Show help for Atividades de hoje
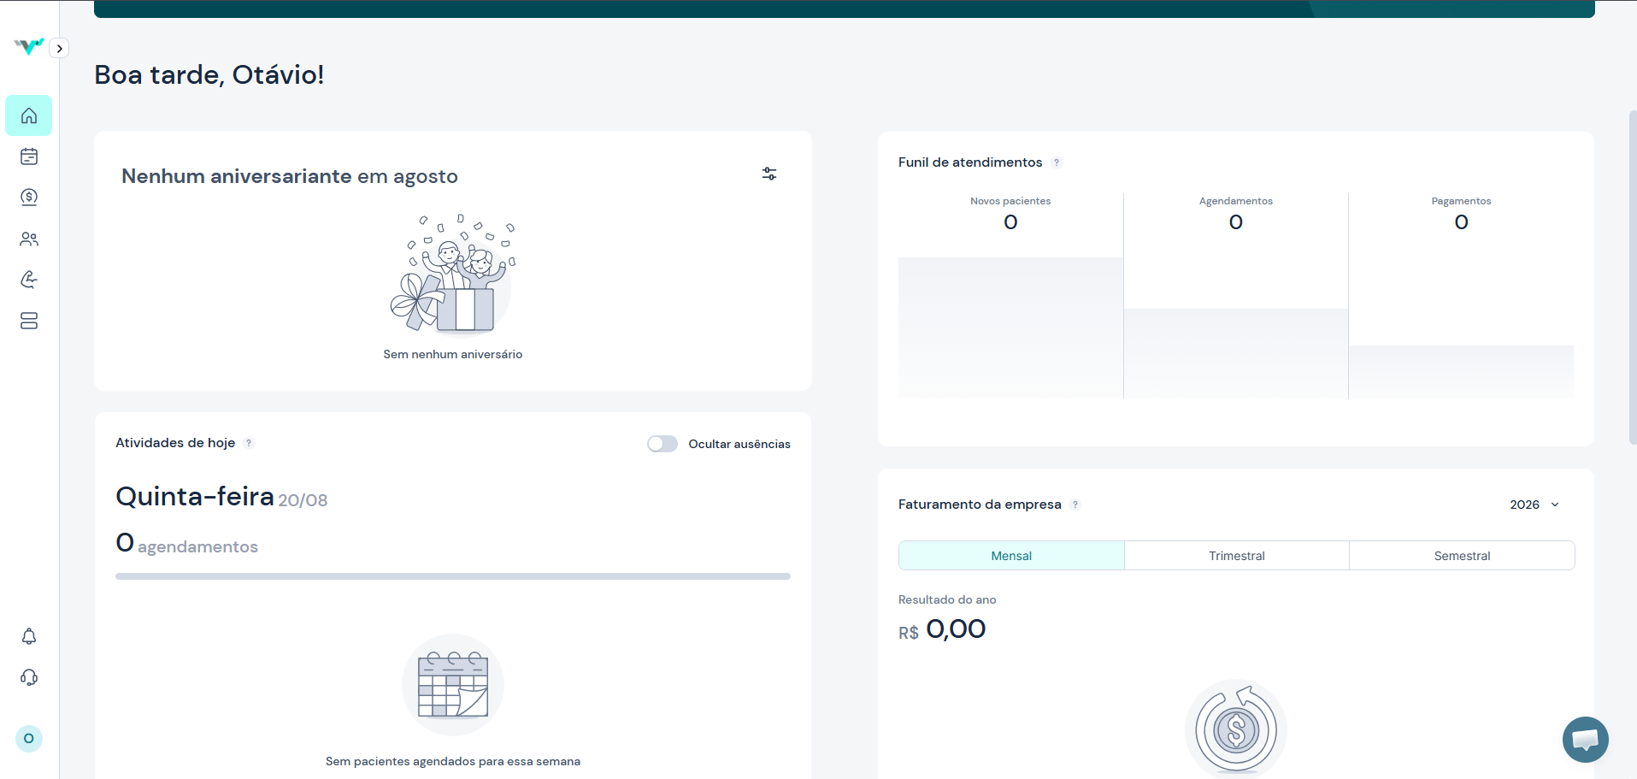1637x779 pixels. pyautogui.click(x=249, y=443)
